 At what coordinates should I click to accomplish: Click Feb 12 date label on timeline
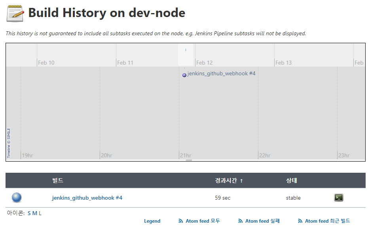click(x=205, y=63)
